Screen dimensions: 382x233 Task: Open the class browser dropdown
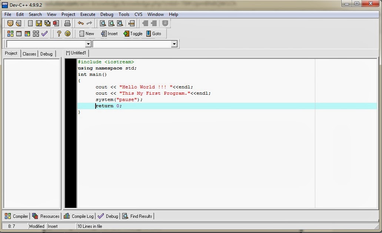[x=88, y=44]
